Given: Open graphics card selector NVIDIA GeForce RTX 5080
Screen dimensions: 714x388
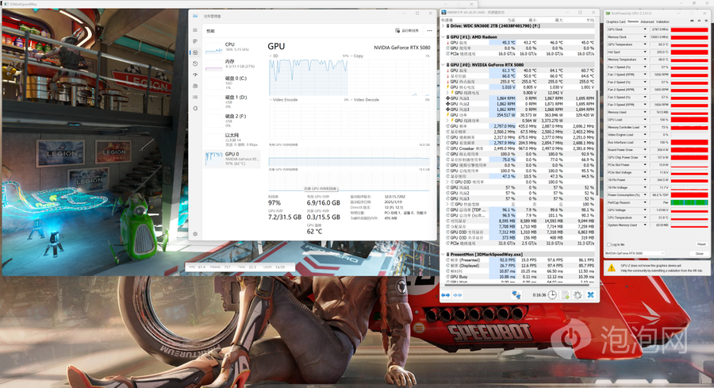Looking at the screenshot, I should tap(635, 253).
